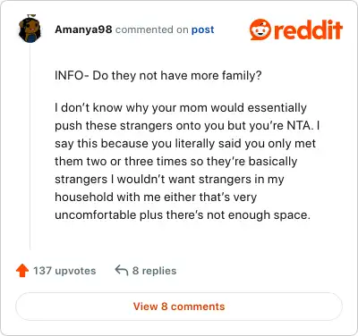The image size is (358, 336).
Task: Click the text "uncomfortable plus there's not enough space."
Action: (x=183, y=214)
